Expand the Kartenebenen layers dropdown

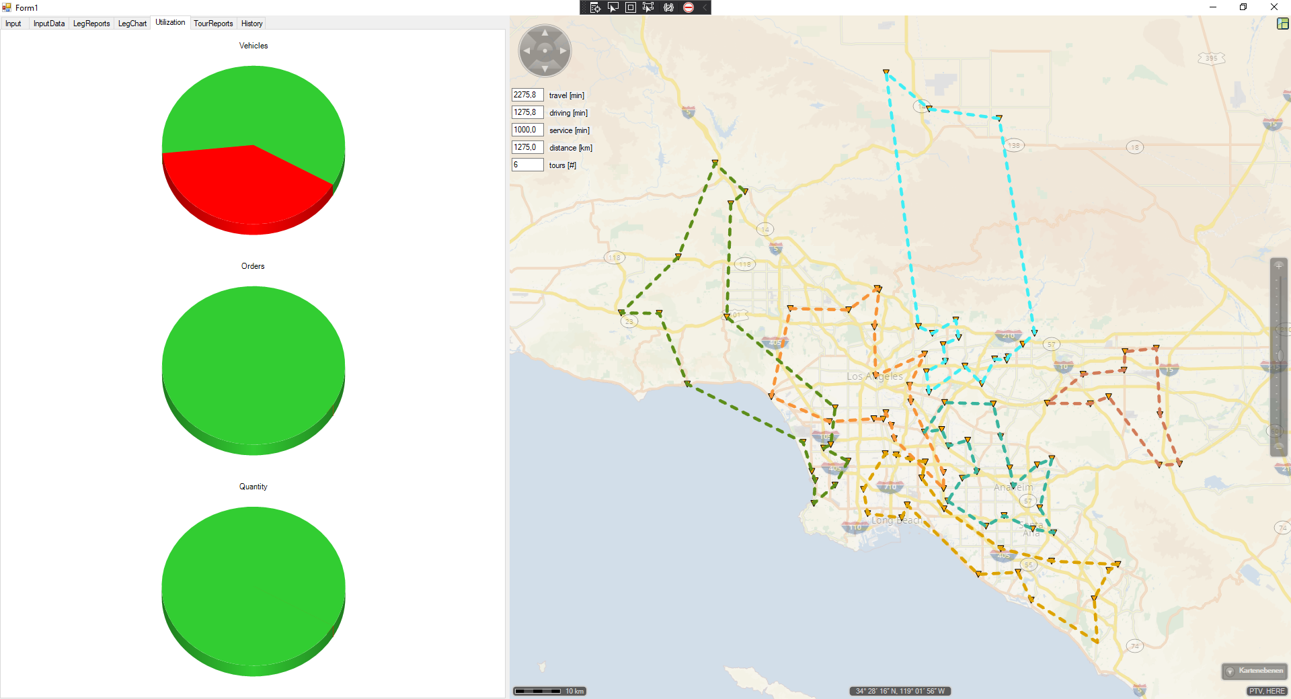pyautogui.click(x=1254, y=671)
